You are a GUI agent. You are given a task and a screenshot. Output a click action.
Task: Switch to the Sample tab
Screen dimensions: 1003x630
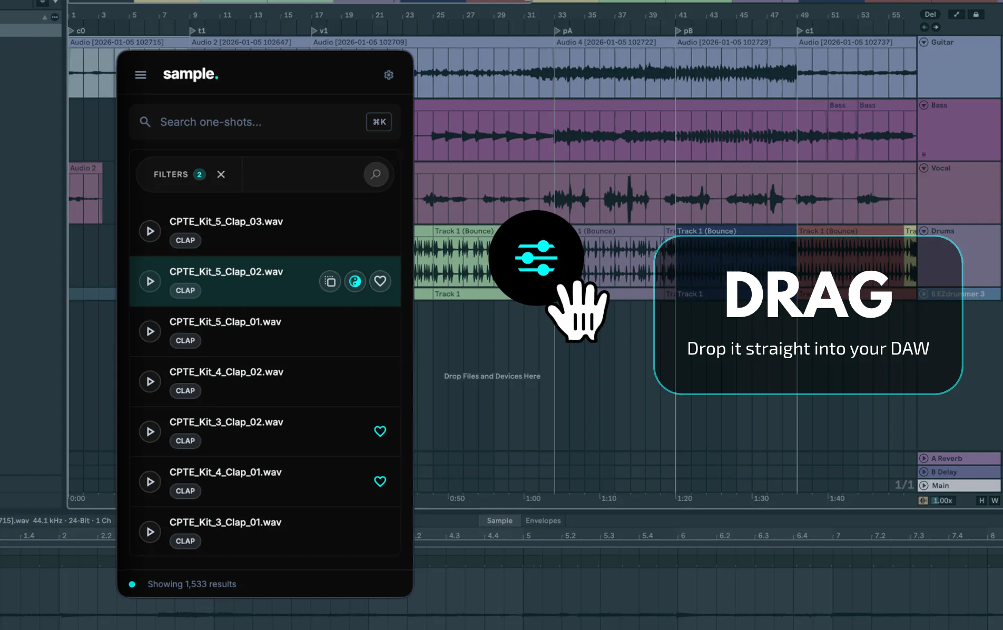pyautogui.click(x=499, y=520)
